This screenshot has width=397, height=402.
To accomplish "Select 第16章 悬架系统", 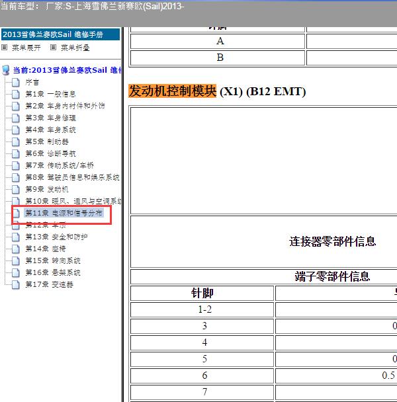I will 53,272.
